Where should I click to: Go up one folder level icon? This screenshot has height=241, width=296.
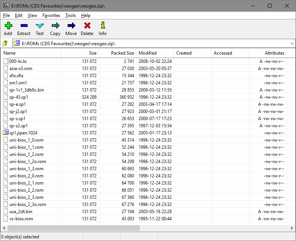coord(5,44)
